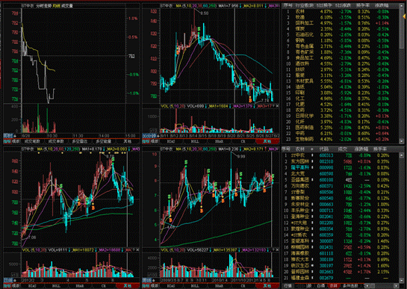
Task: Click 指标 button under the intraday chart
Action: (7, 142)
